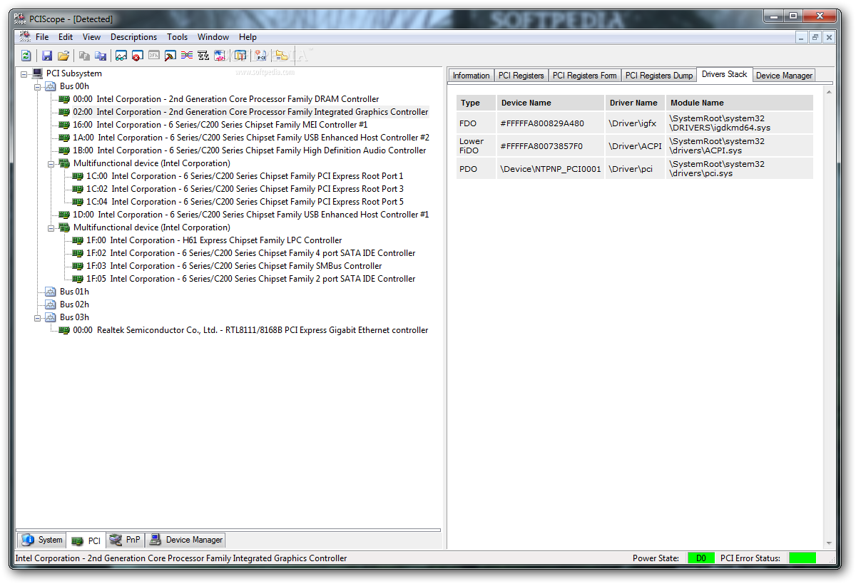The width and height of the screenshot is (856, 584).
Task: Click the framed window toolbar icon left of PCI
Action: click(240, 56)
